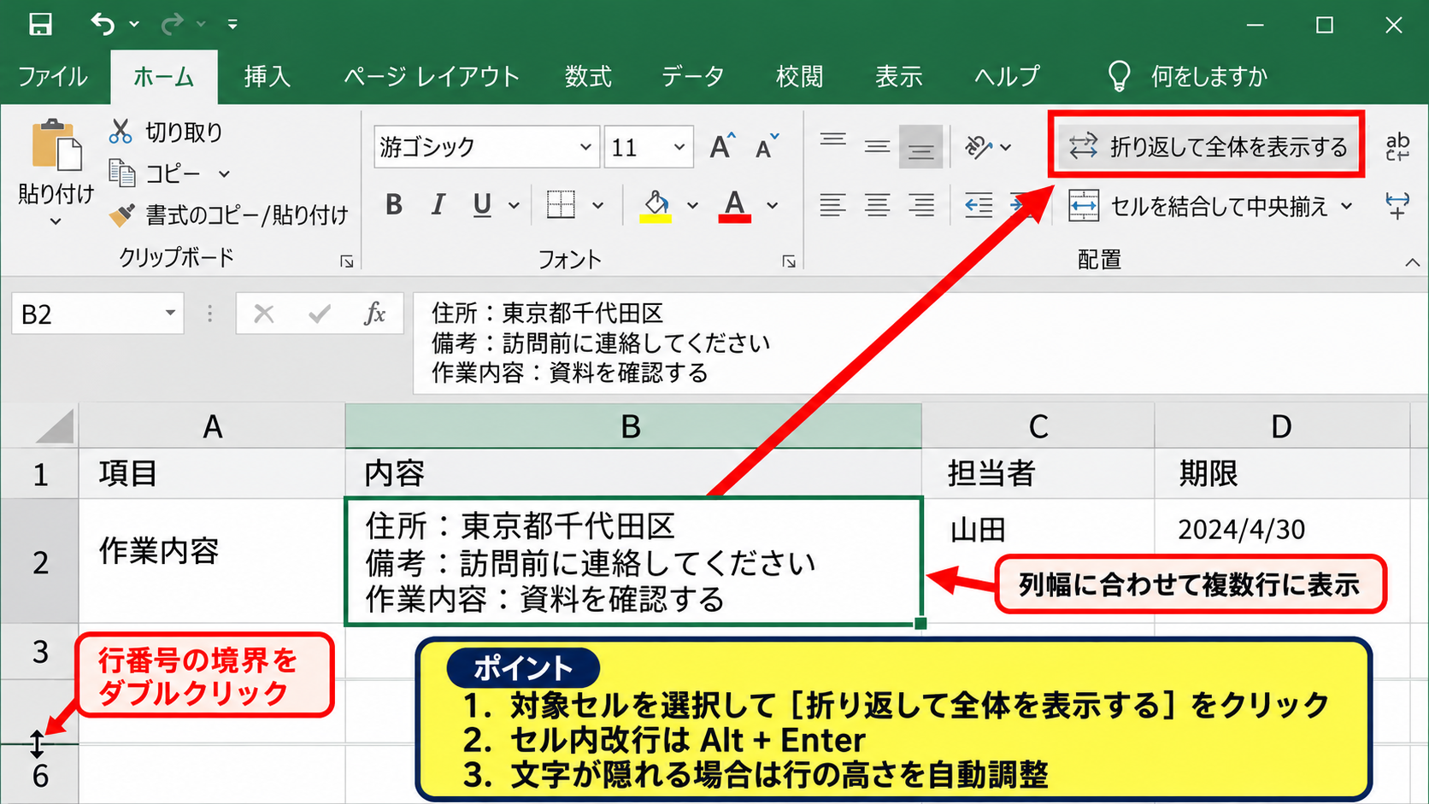Screen dimensions: 1429x804
Task: Click the Format Painter brush icon
Action: [122, 214]
